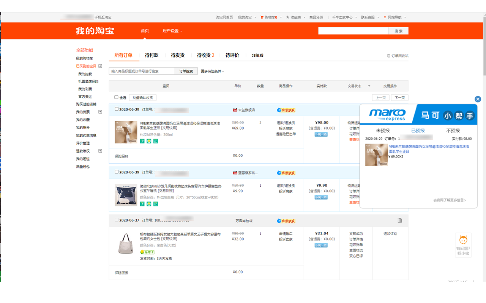Open the canvas bag product thumbnail
Image resolution: width=486 pixels, height=303 pixels.
click(x=126, y=243)
